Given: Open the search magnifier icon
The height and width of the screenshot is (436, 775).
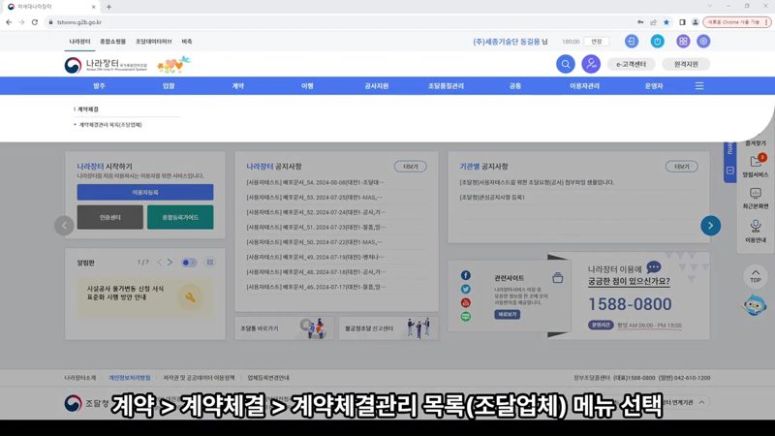Looking at the screenshot, I should (x=565, y=64).
